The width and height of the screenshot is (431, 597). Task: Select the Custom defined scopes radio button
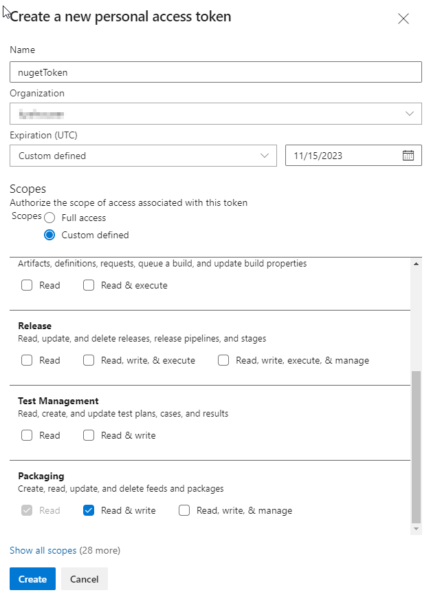tap(49, 235)
